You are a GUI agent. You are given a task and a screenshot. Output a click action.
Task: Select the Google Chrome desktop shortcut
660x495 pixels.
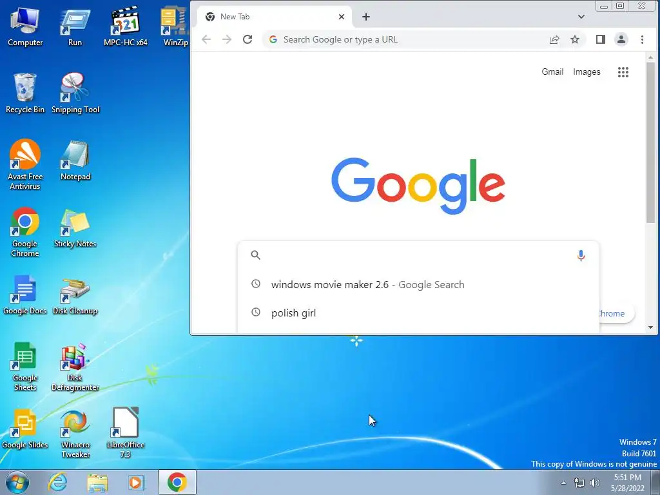click(25, 231)
